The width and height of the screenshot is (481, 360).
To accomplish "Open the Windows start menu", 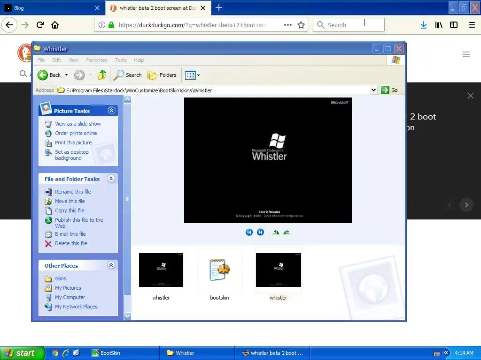I will [22, 353].
